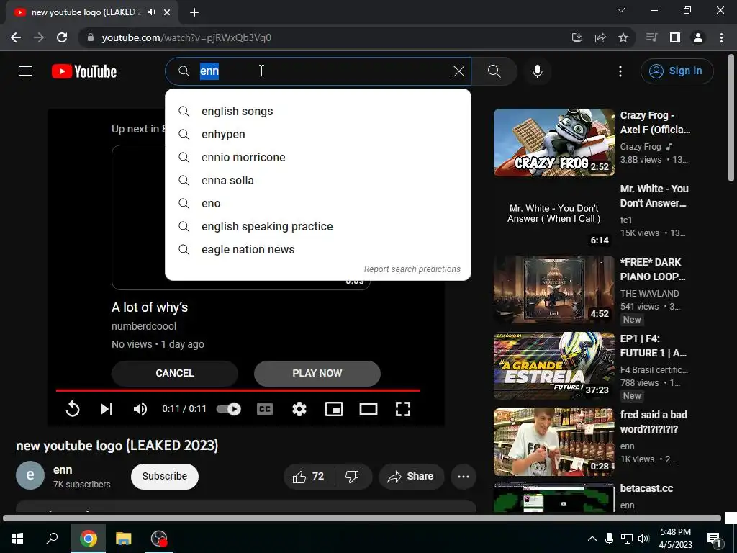Open Mr. White You Don't Answer thumbnail

click(553, 216)
